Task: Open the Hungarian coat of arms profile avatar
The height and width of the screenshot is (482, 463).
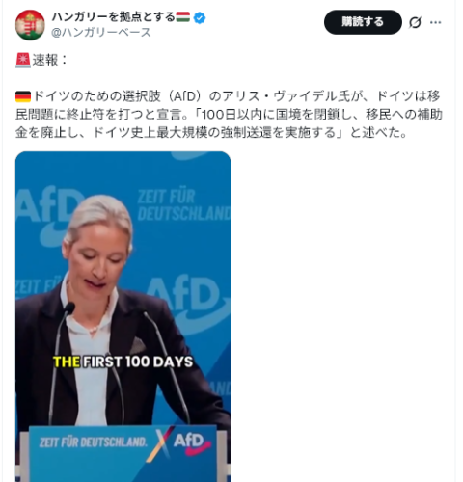Action: coord(30,25)
